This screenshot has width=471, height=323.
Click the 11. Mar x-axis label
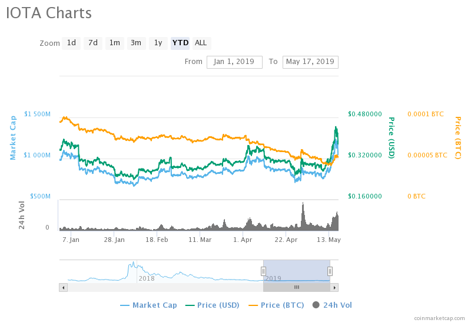[x=200, y=240]
